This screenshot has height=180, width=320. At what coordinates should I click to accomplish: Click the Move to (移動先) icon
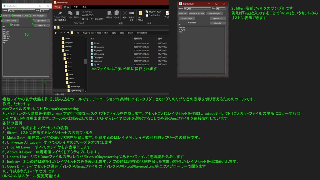(x=109, y=13)
